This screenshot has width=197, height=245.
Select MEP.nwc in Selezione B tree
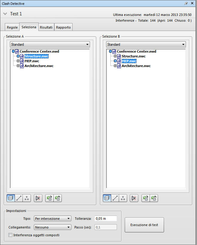129,61
